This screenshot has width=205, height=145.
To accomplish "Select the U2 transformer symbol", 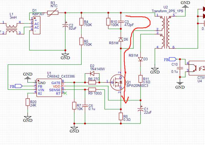I will point(166,32).
